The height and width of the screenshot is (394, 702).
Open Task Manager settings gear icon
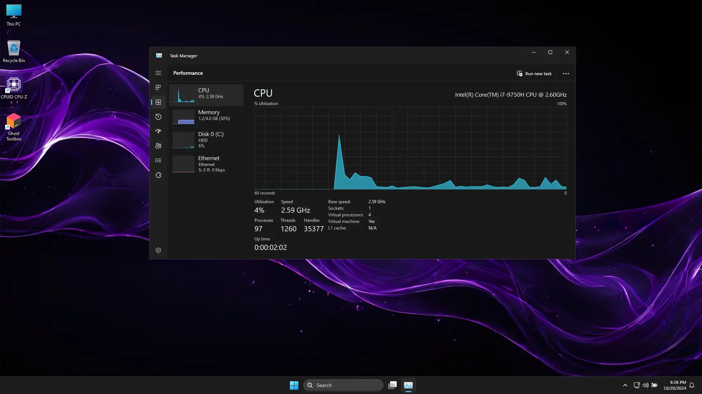pos(158,250)
